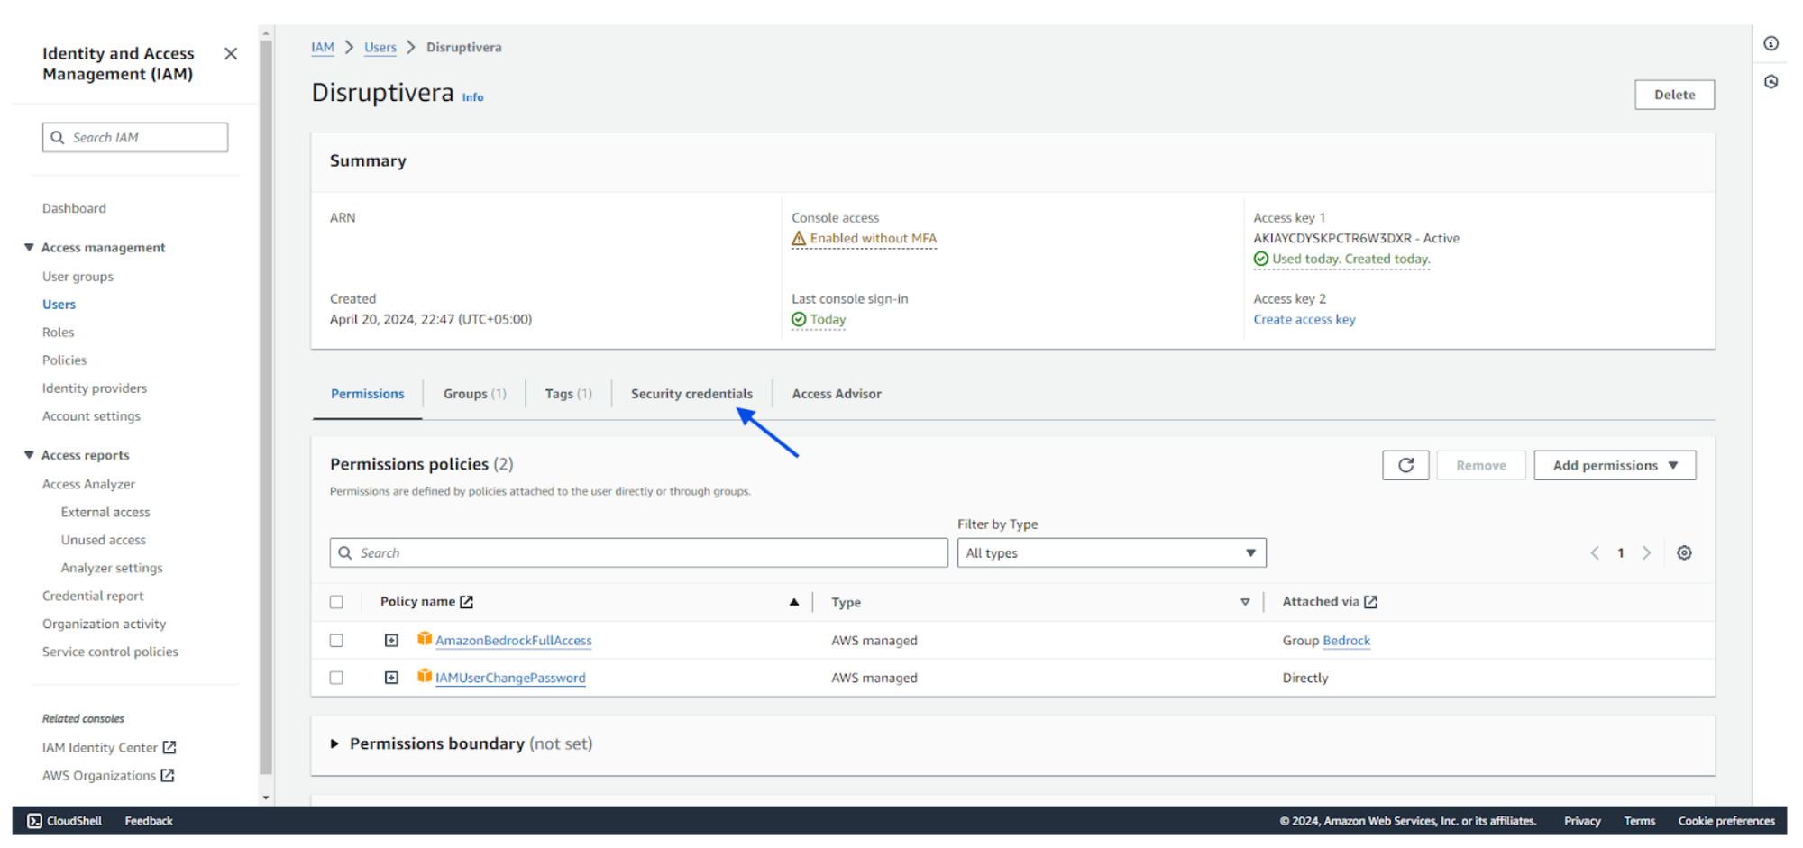Expand the Permissions boundary section
The height and width of the screenshot is (848, 1803).
[x=334, y=744]
